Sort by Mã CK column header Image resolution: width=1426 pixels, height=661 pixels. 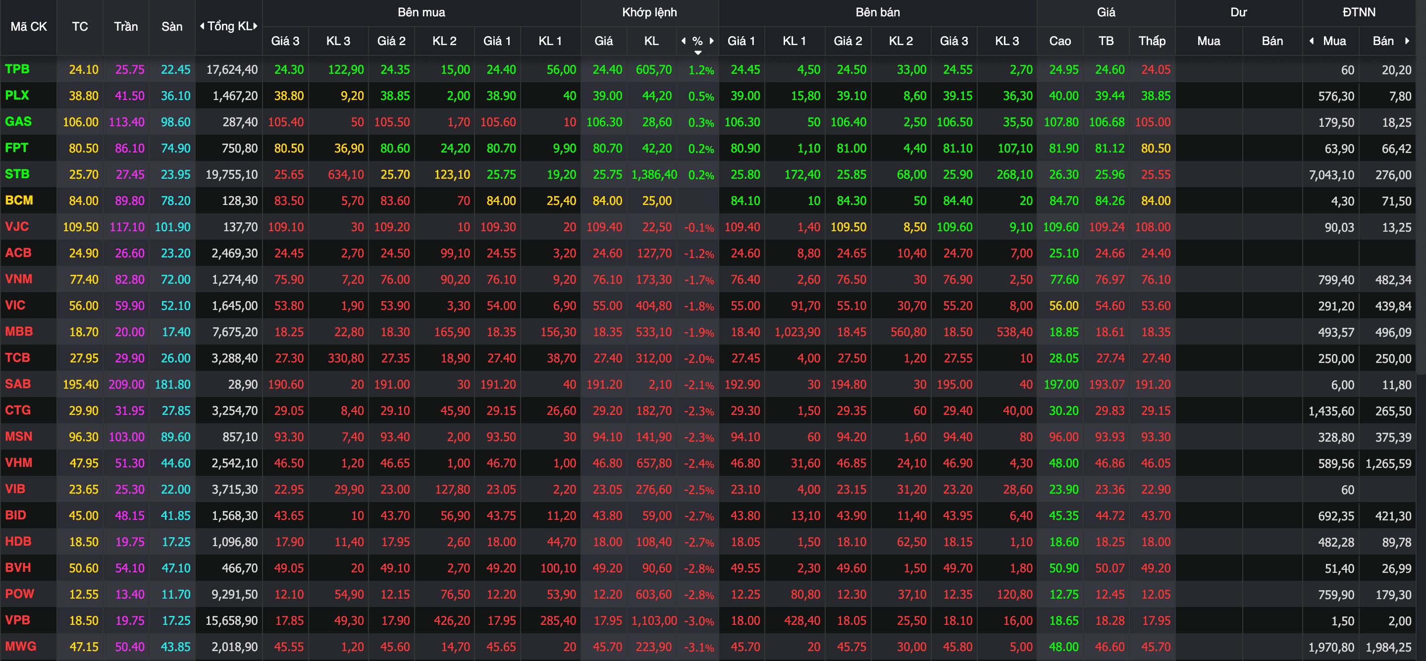[x=28, y=26]
